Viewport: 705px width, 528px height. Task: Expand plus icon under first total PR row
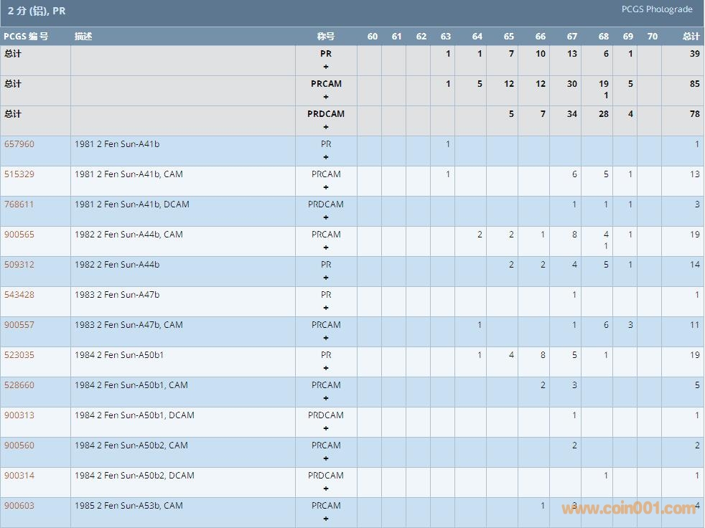pyautogui.click(x=326, y=67)
